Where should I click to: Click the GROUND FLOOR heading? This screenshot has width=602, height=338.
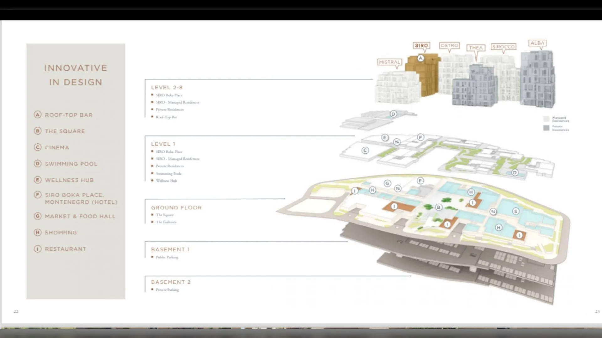pos(176,207)
